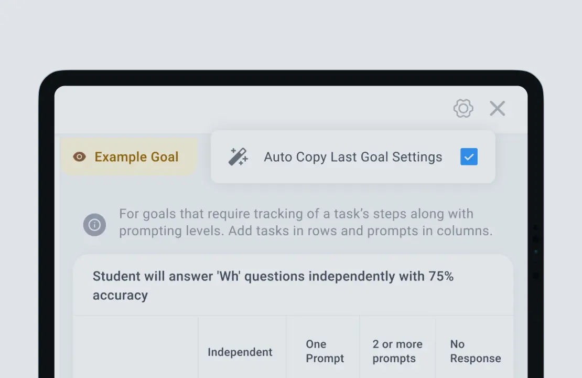Click the magic wand icon
This screenshot has height=378, width=582.
(238, 157)
